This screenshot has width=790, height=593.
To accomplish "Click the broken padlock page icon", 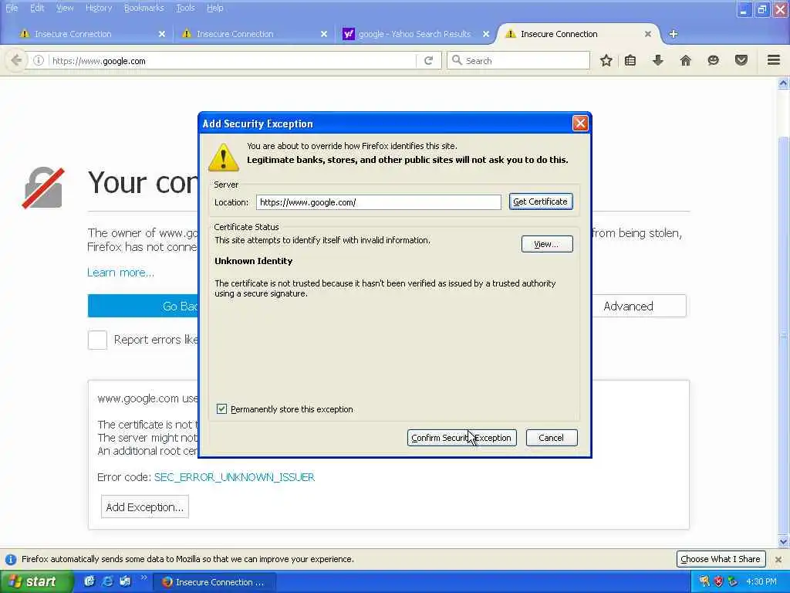I will point(43,188).
